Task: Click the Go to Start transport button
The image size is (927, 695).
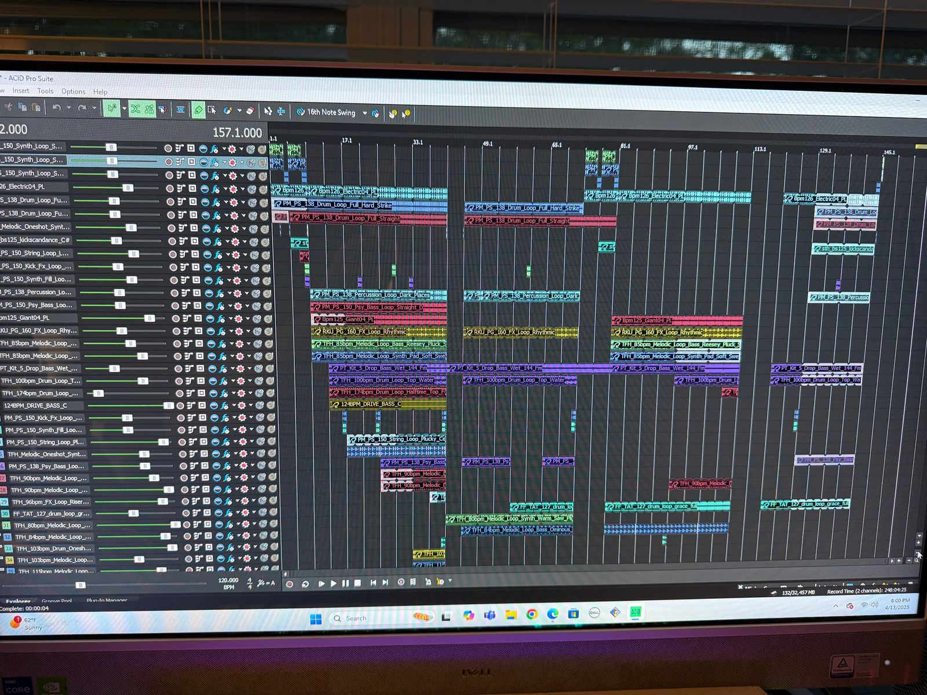Action: 373,583
